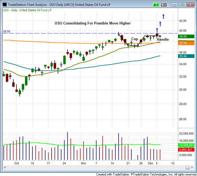Screen dimensions: 197x176
Task: Click the '10' date axis label
Action: tap(32, 163)
